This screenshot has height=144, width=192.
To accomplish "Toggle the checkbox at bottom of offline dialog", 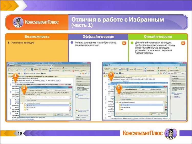I will tap(20, 115).
